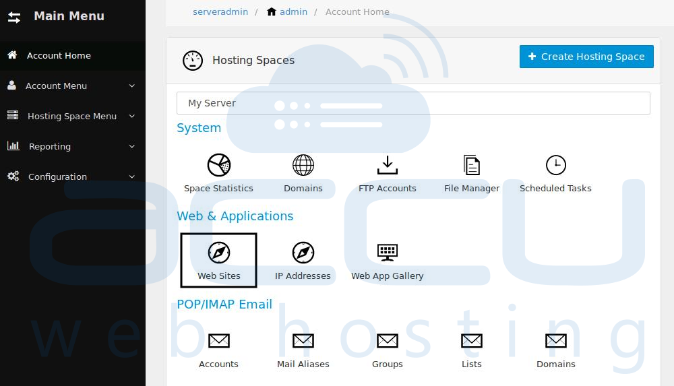The height and width of the screenshot is (386, 674).
Task: Click the Space Statistics label
Action: pos(219,188)
